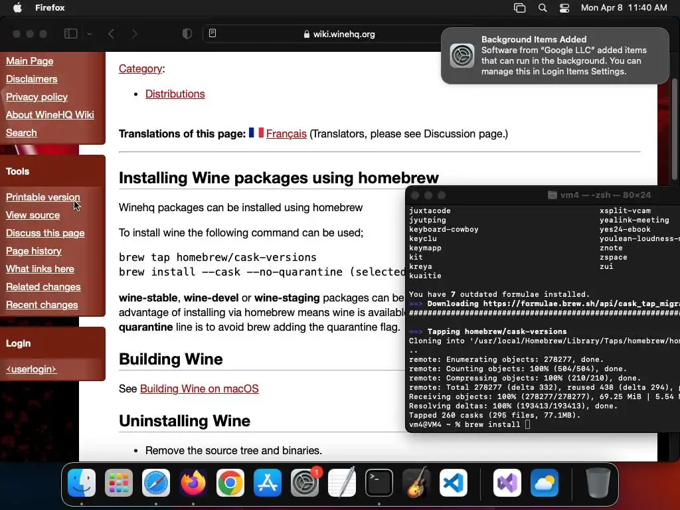This screenshot has height=510, width=680.
Task: Click the date and time in menu bar
Action: tap(624, 8)
